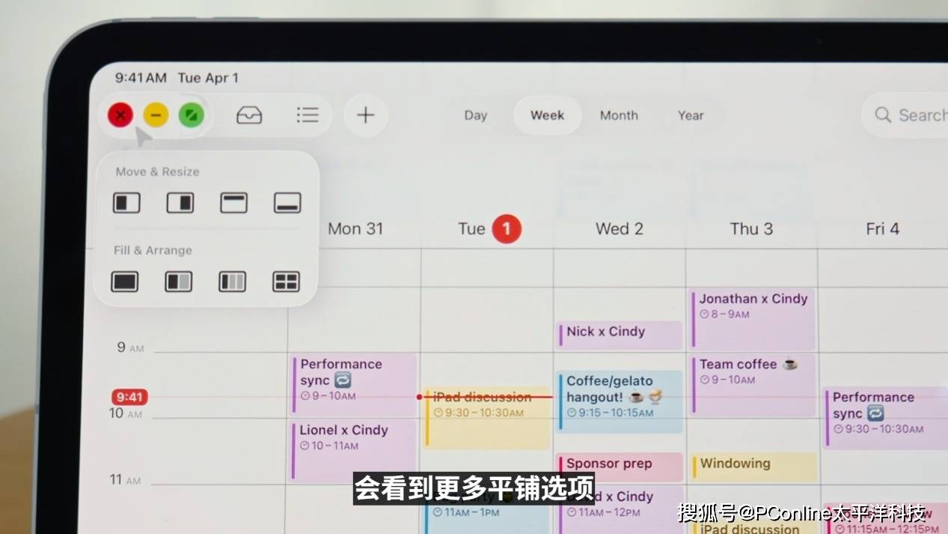Fill the entire screen with window
The image size is (948, 534).
(x=125, y=282)
